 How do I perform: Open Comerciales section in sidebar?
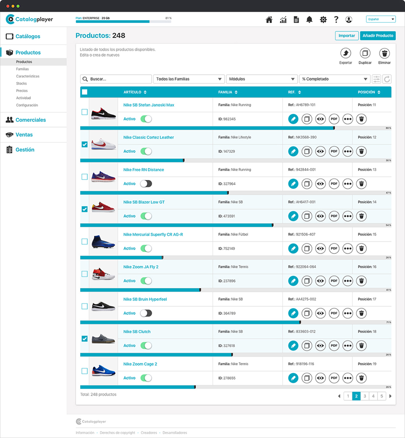[30, 120]
